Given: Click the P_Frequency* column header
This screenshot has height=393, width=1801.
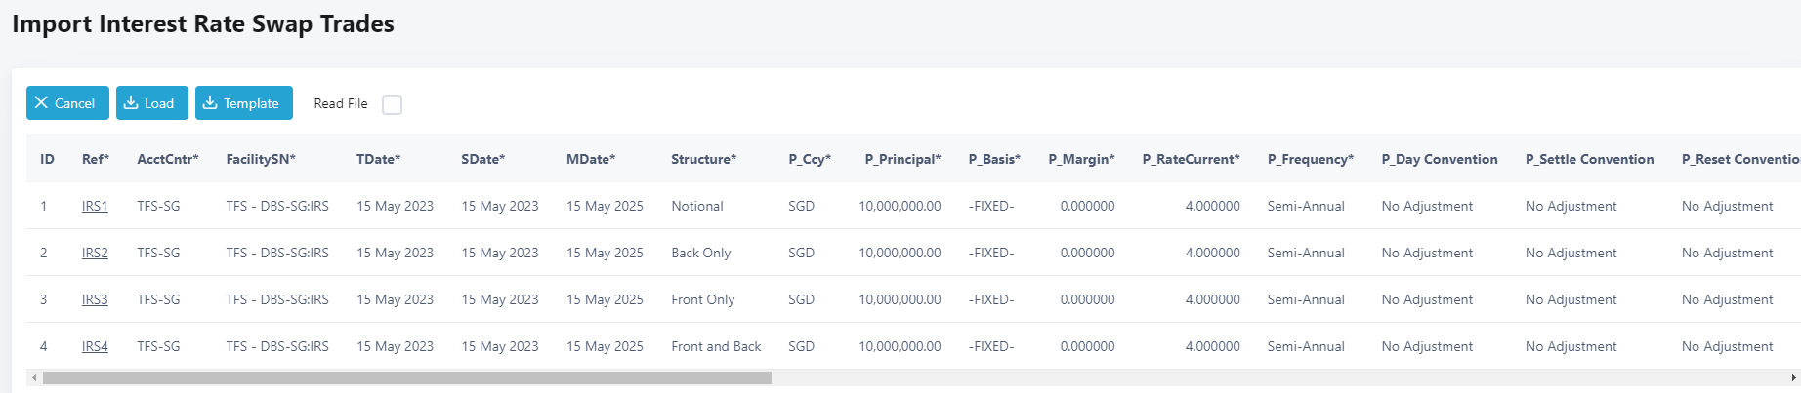Looking at the screenshot, I should [x=1310, y=159].
